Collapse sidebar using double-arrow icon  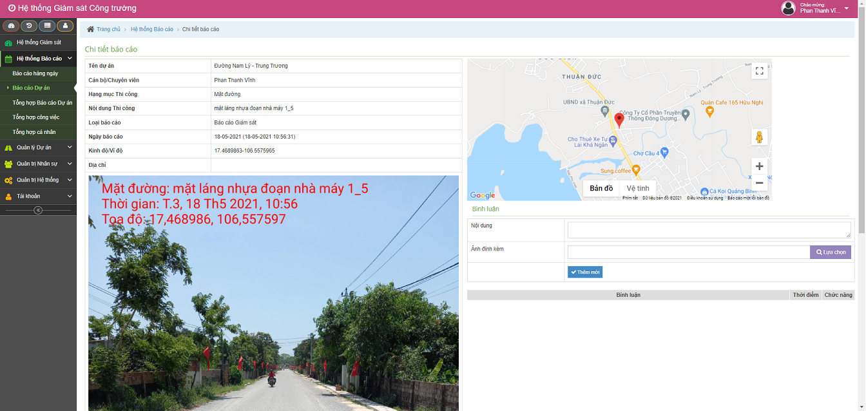click(38, 210)
